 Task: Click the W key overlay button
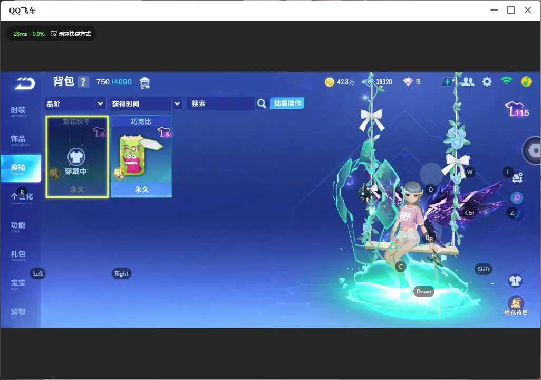pos(470,172)
